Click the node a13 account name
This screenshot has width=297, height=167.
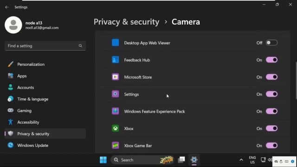point(34,23)
